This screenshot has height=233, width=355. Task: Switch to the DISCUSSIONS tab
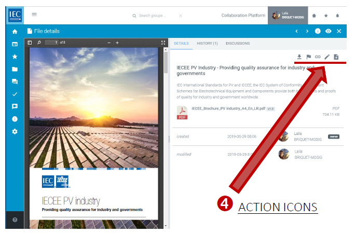[238, 43]
